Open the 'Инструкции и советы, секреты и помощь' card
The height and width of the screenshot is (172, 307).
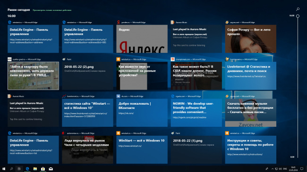pyautogui.click(x=251, y=150)
